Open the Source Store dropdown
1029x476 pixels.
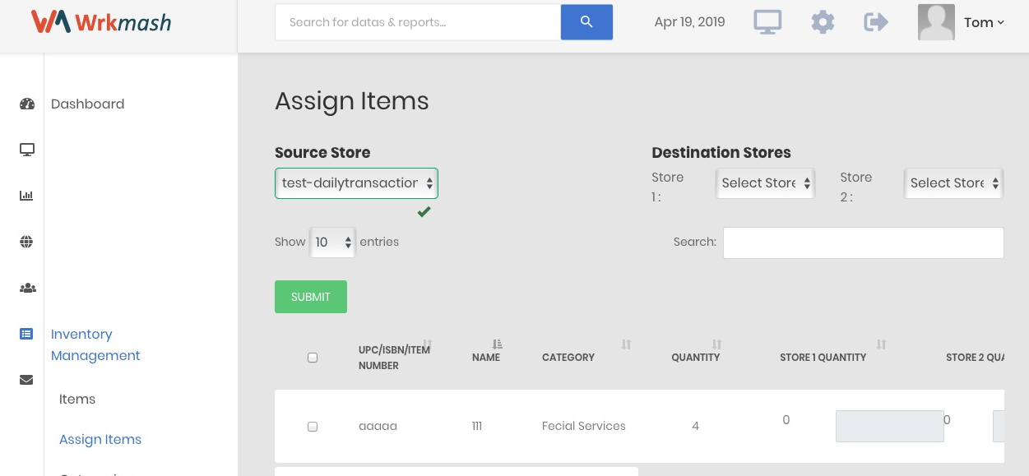[x=356, y=183]
